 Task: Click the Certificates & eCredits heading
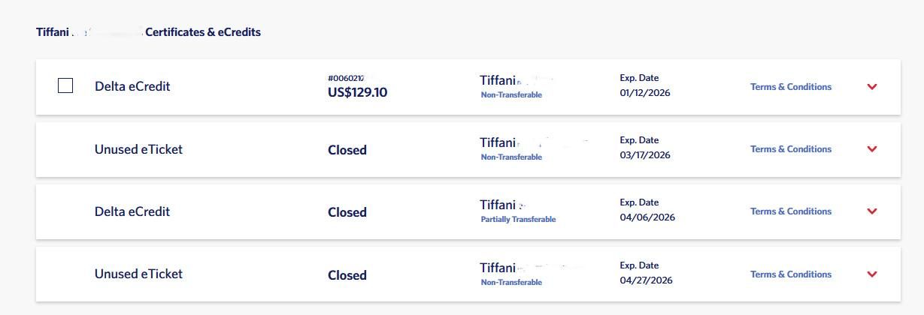pos(202,32)
